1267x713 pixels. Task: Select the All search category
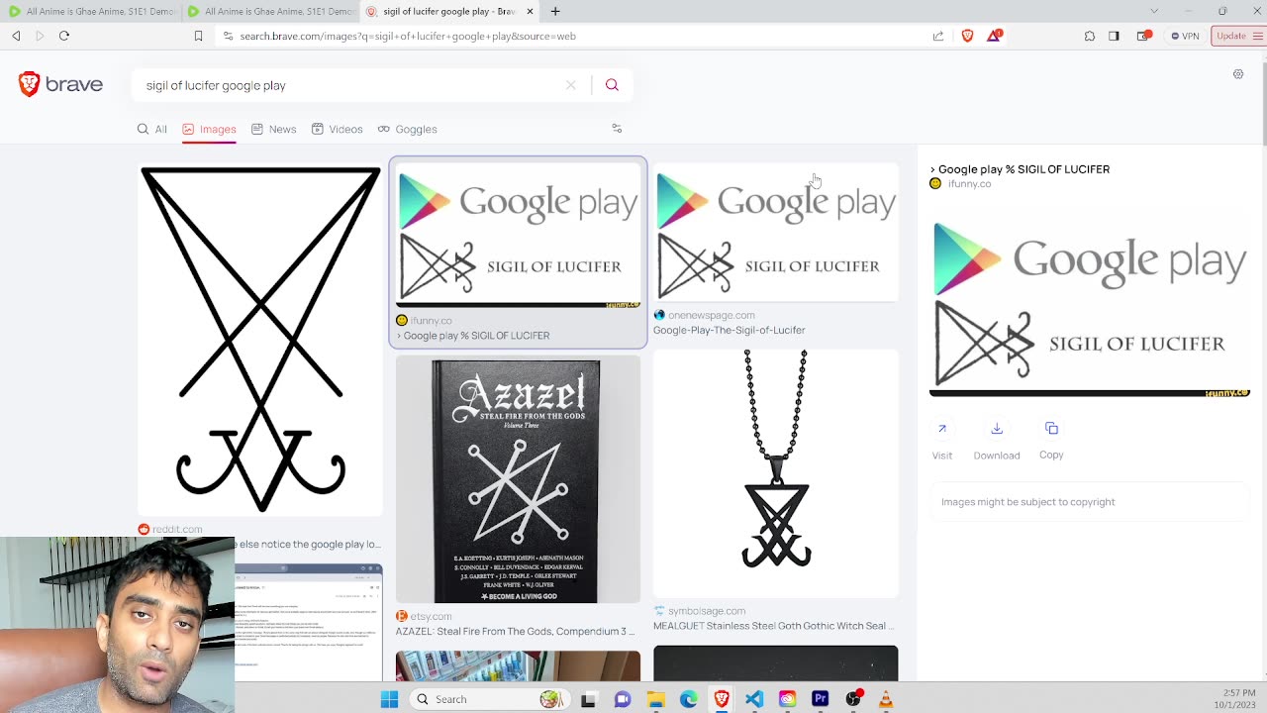[x=152, y=129]
